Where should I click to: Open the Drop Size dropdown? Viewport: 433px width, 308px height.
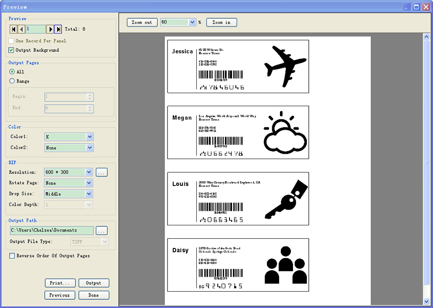[89, 194]
